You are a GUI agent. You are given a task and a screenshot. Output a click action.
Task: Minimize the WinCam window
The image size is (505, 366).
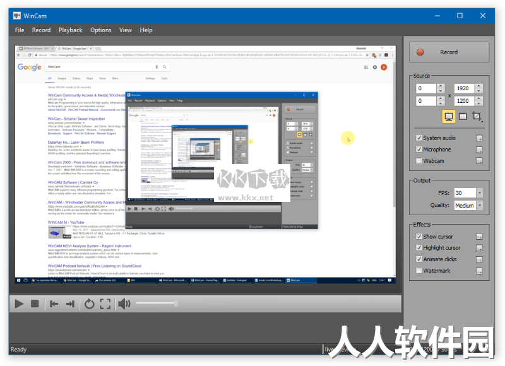(x=437, y=16)
